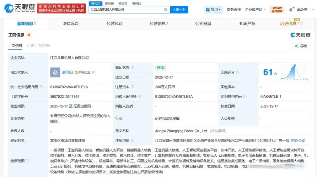
Task: Switch to 经营信息 tab
Action: click(x=159, y=24)
